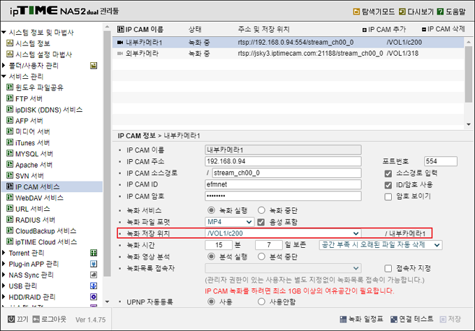
Task: Click the CloudBackup 서비스 icon
Action: point(10,230)
